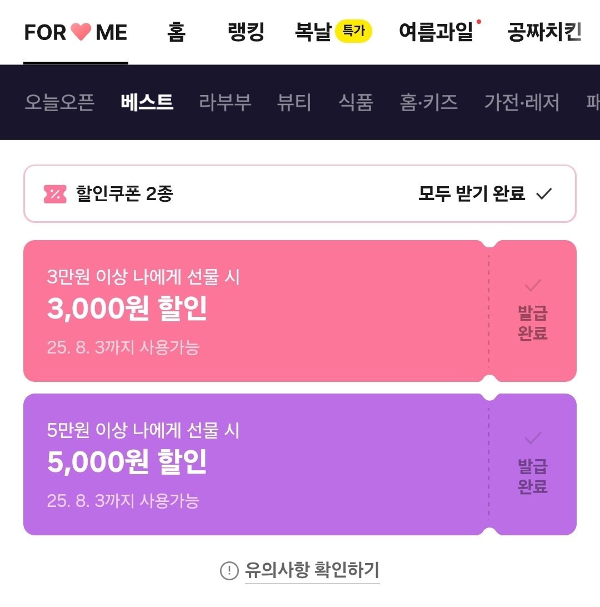Open 유의사항 확인하기 link
Image resolution: width=600 pixels, height=607 pixels.
(x=312, y=571)
